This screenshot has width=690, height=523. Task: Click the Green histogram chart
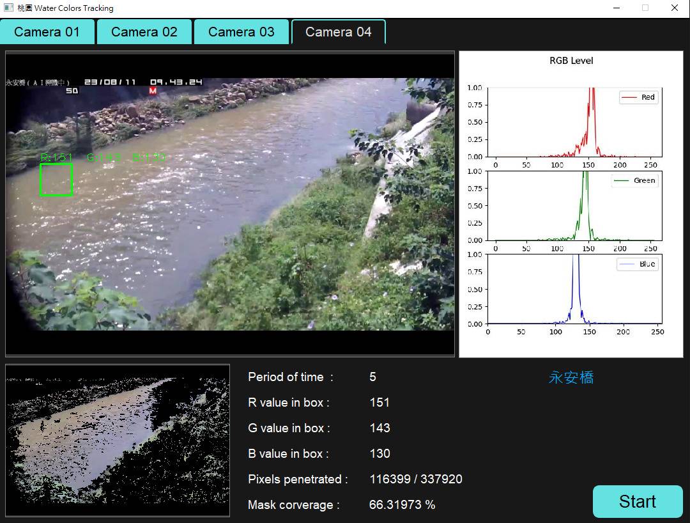[574, 206]
